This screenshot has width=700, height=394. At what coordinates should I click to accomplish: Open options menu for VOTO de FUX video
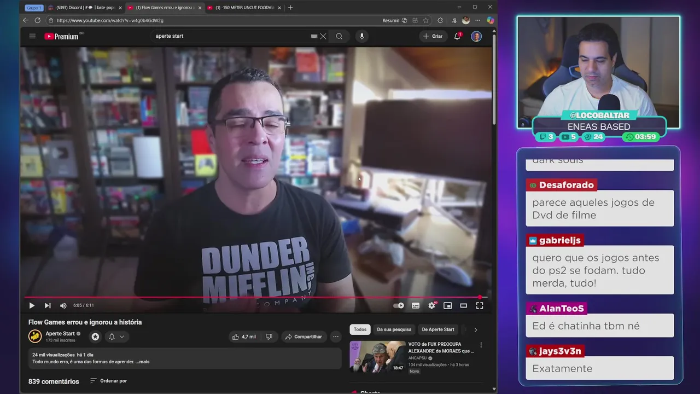point(481,345)
